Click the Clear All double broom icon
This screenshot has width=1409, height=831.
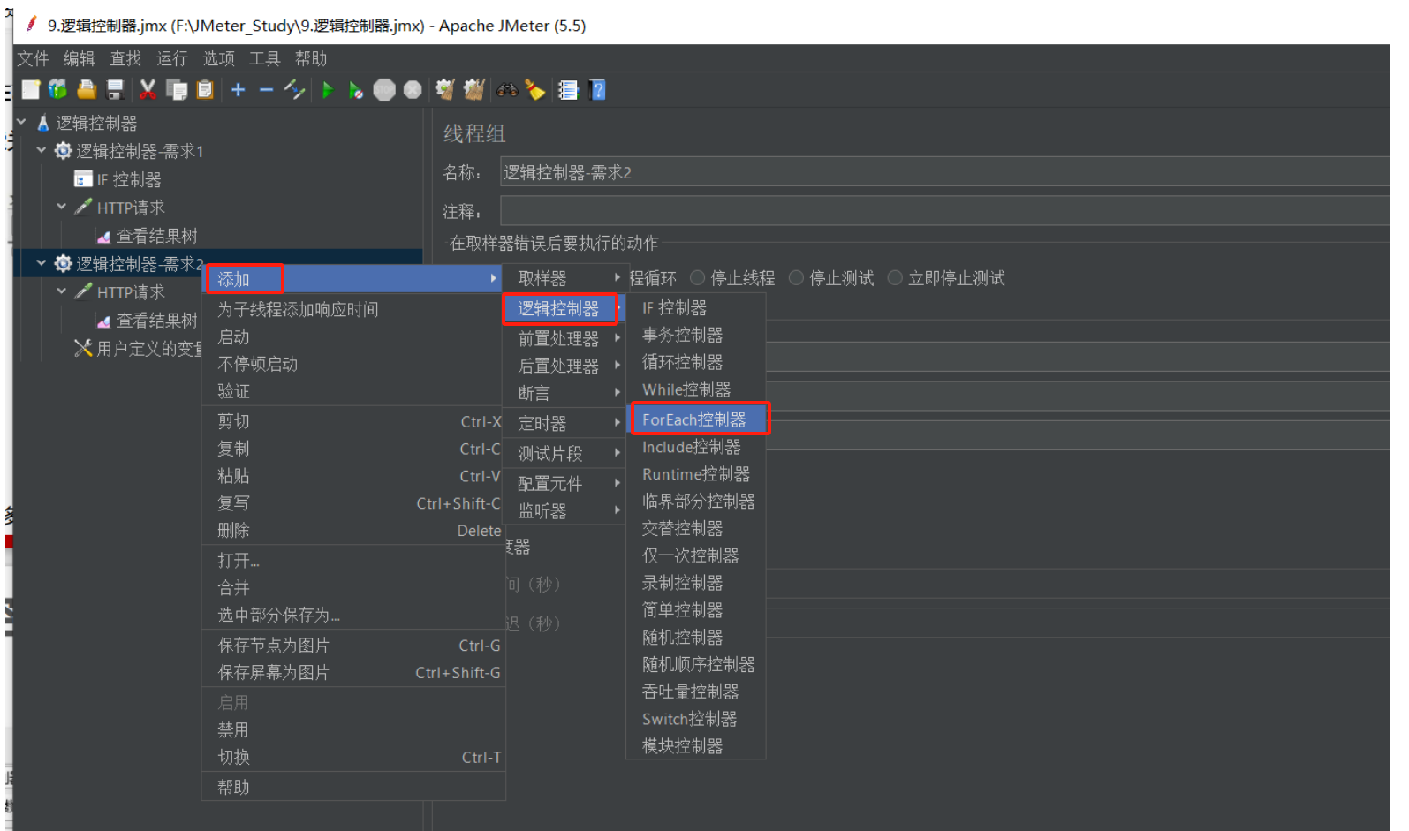(x=474, y=90)
